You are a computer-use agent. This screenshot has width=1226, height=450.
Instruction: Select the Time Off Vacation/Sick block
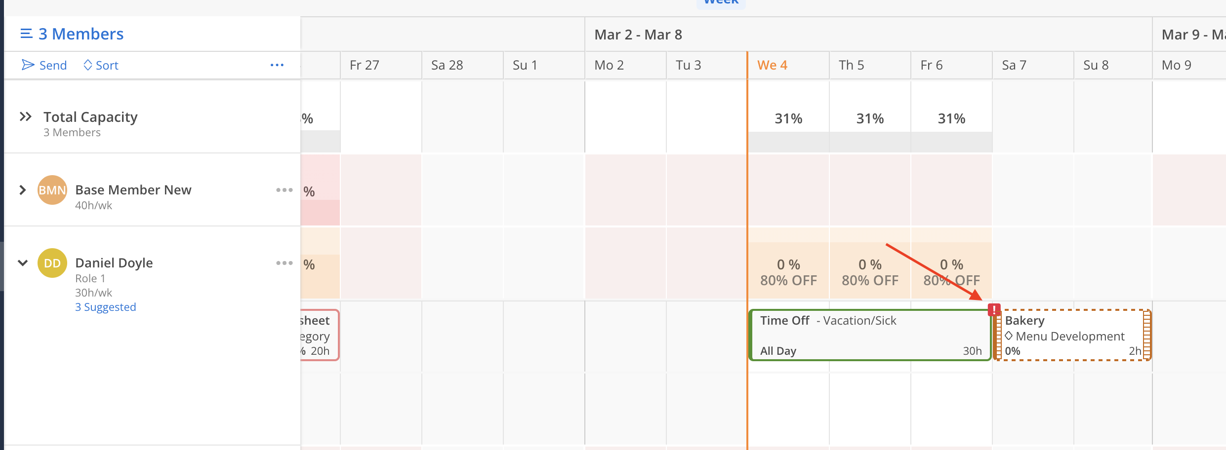pos(869,336)
